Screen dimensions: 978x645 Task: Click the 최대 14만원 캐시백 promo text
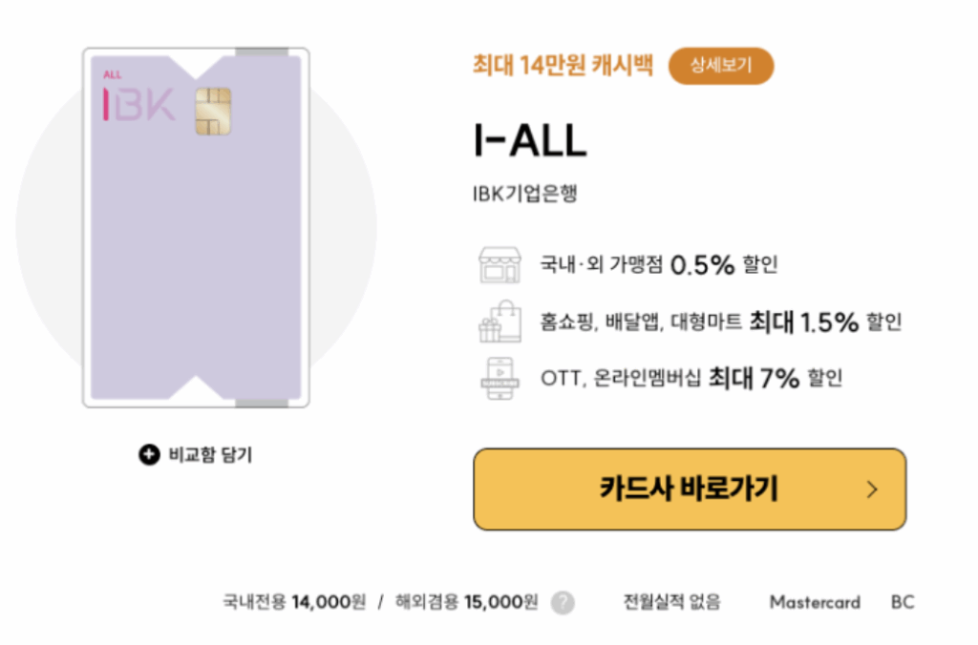563,65
